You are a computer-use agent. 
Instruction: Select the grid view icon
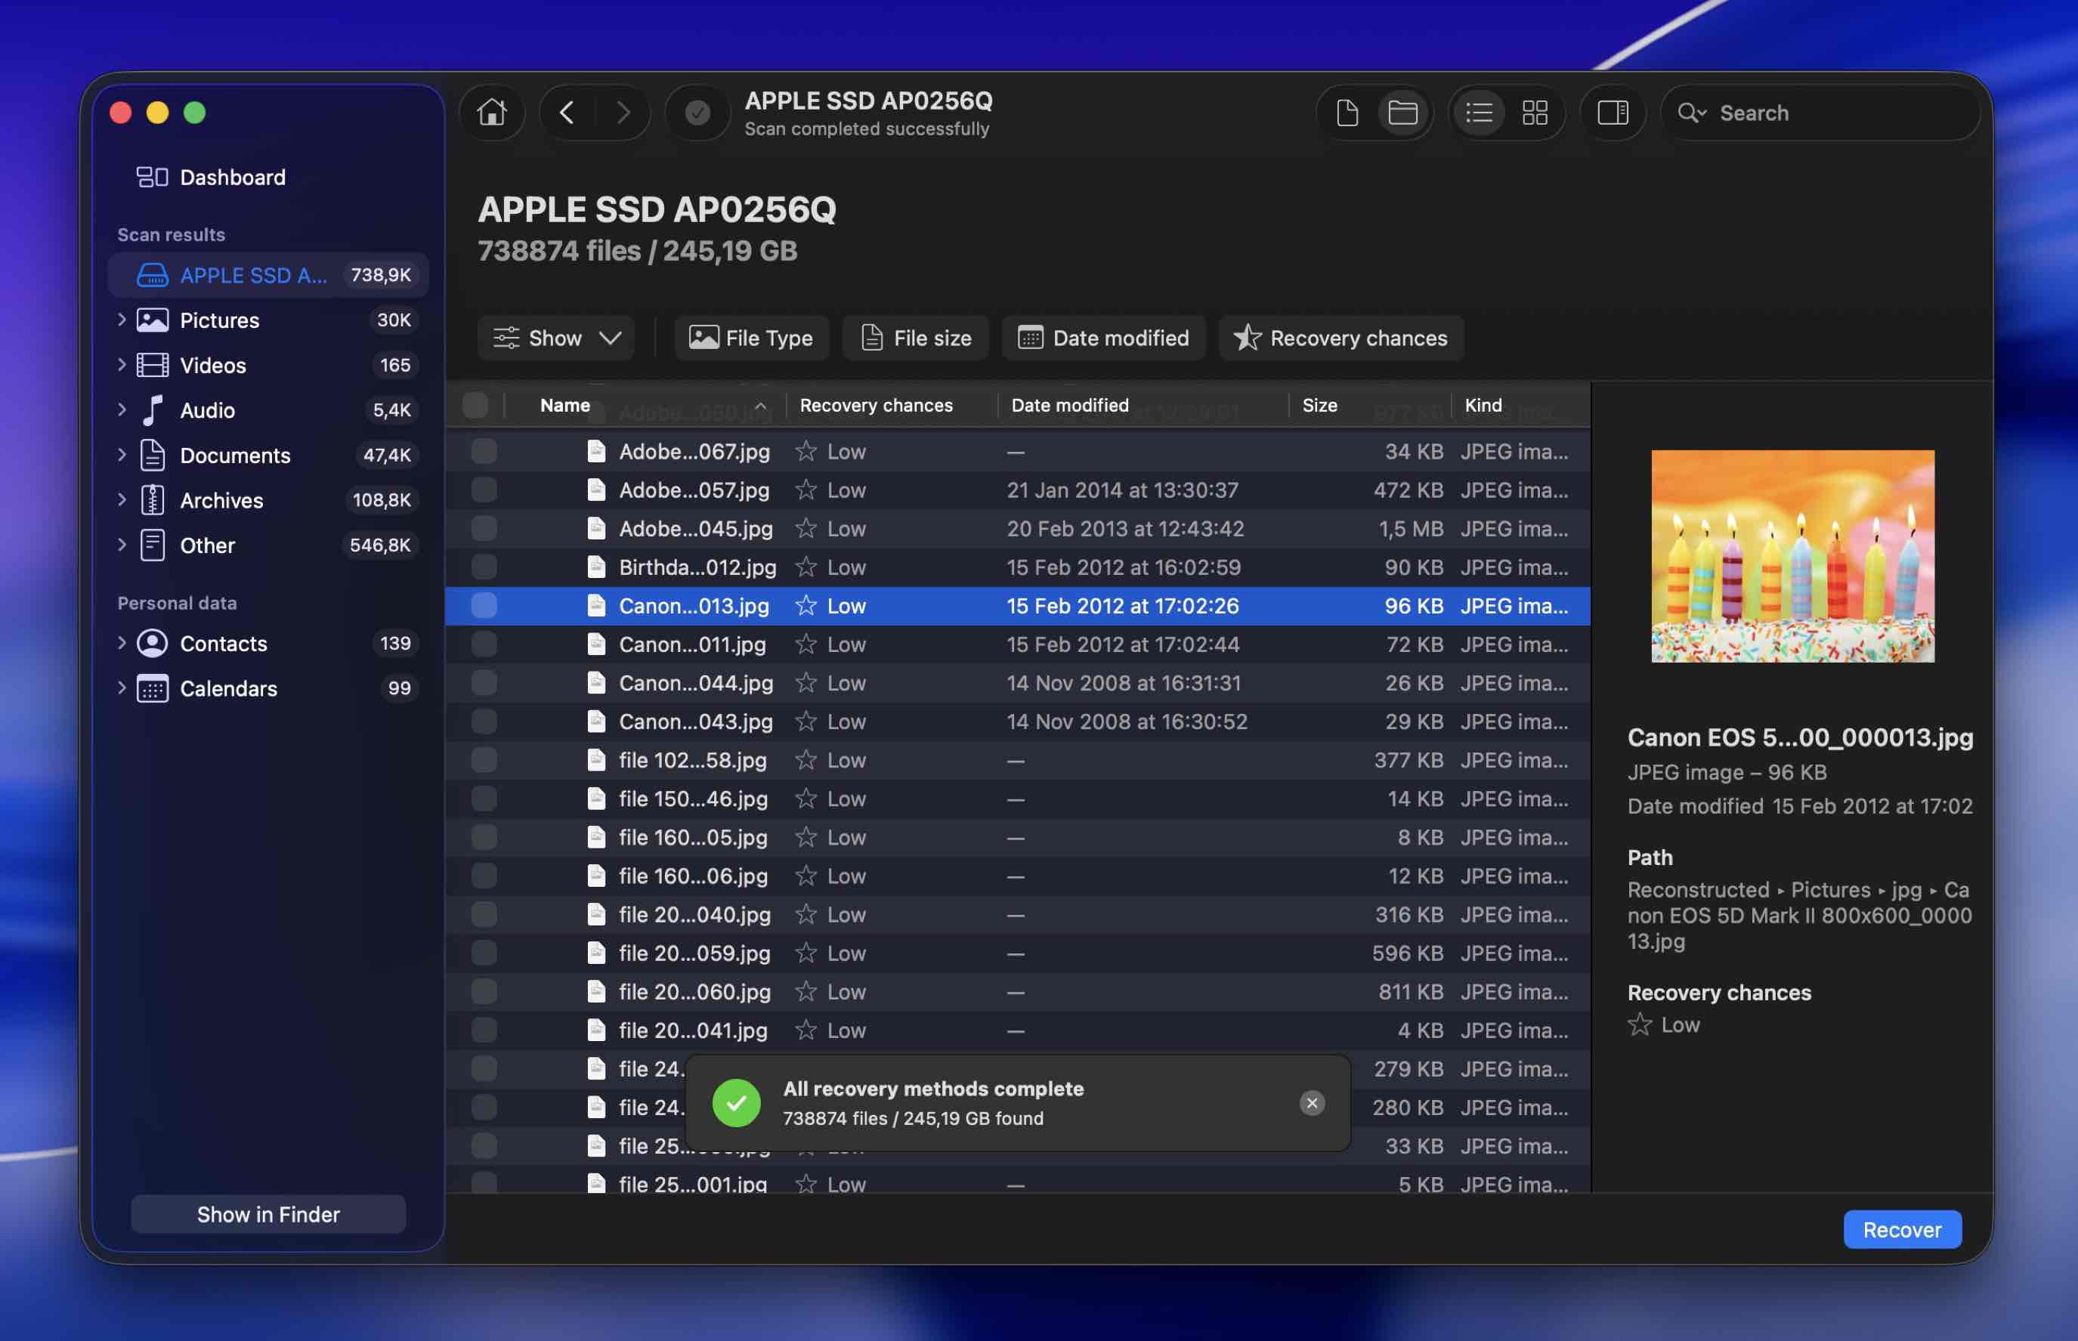point(1535,113)
